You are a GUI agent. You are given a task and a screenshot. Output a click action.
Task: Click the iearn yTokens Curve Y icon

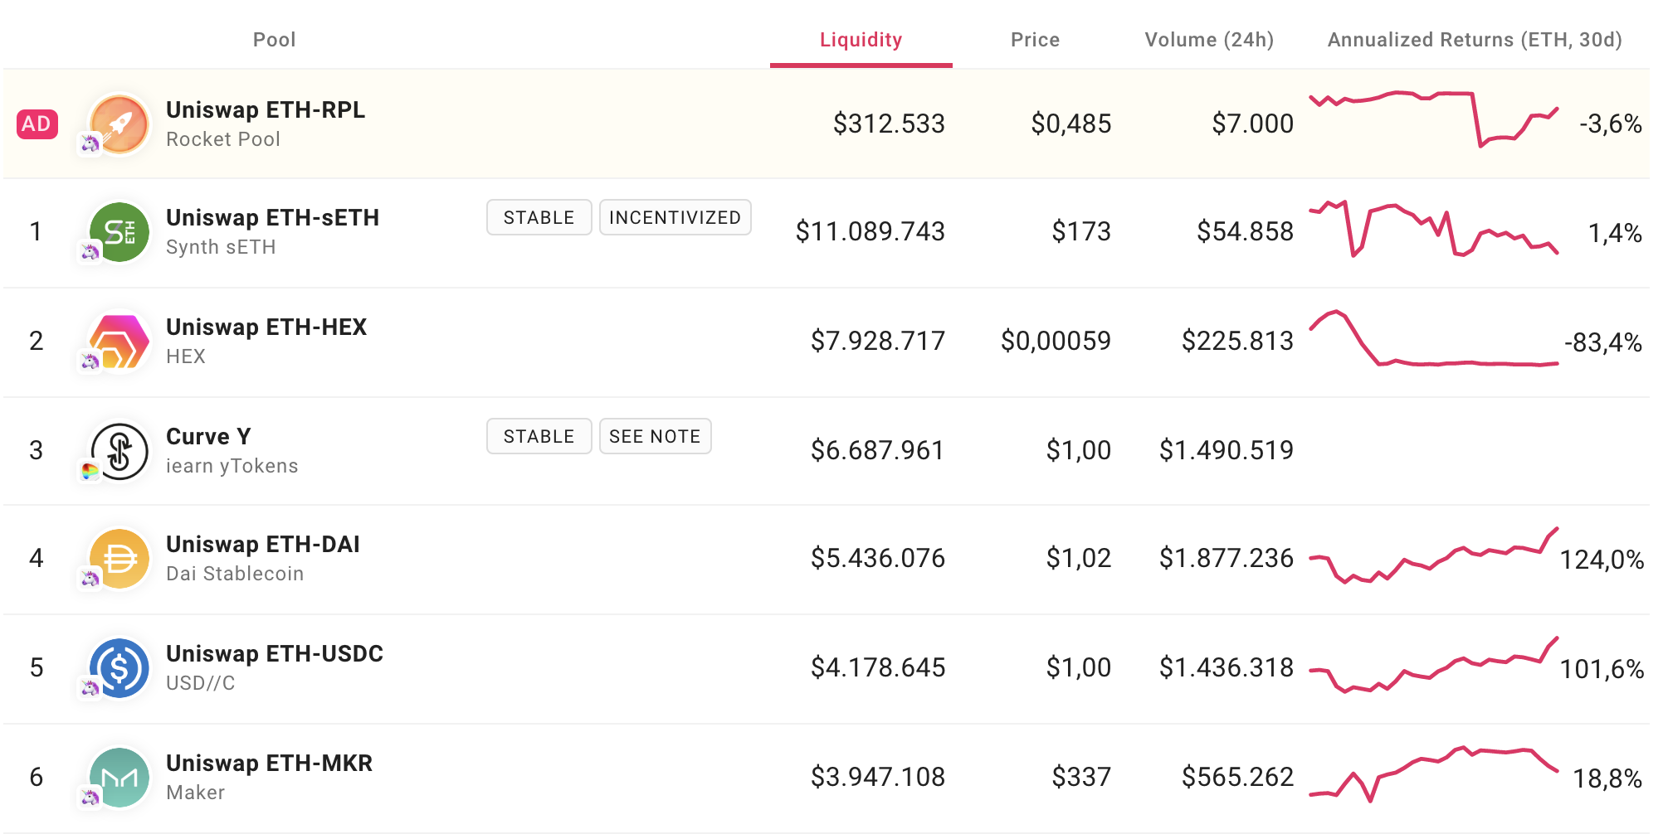click(x=119, y=451)
